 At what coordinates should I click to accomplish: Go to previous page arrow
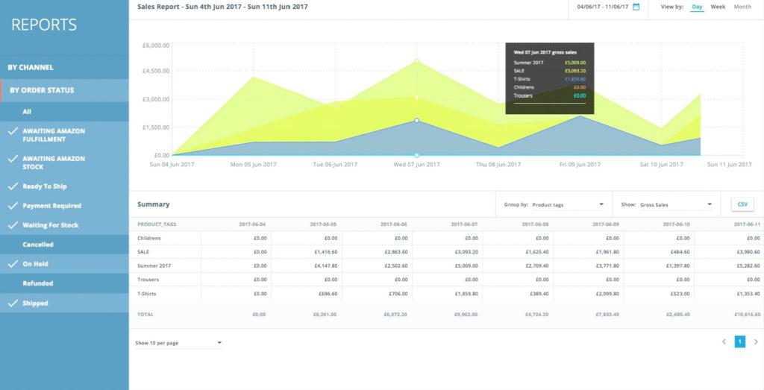[x=724, y=342]
